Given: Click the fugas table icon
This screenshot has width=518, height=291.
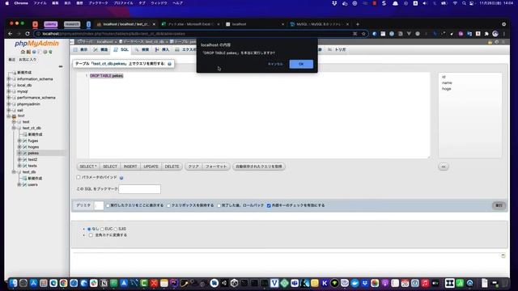Looking at the screenshot, I should point(25,141).
